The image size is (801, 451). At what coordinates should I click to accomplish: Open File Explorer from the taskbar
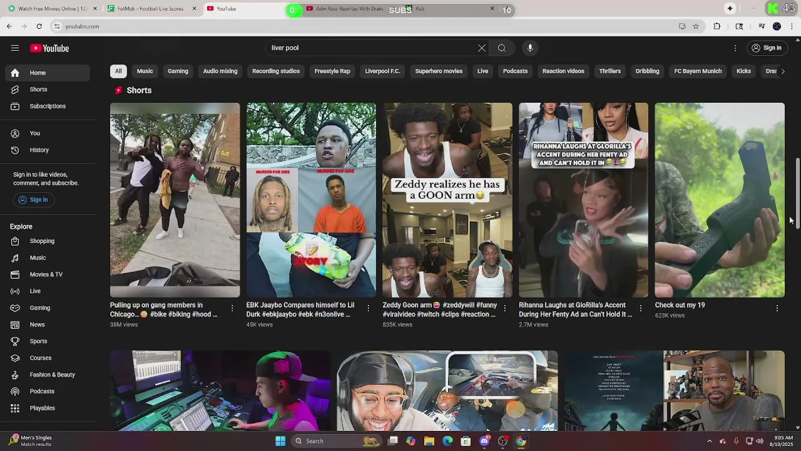click(x=429, y=441)
